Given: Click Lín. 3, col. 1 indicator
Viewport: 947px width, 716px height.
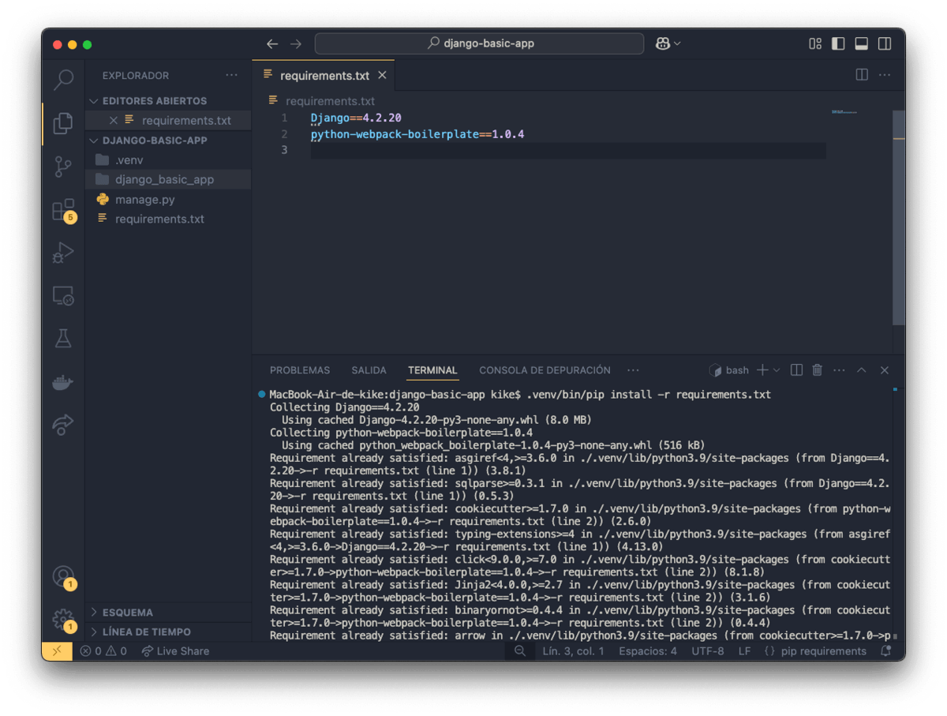Looking at the screenshot, I should click(x=573, y=651).
